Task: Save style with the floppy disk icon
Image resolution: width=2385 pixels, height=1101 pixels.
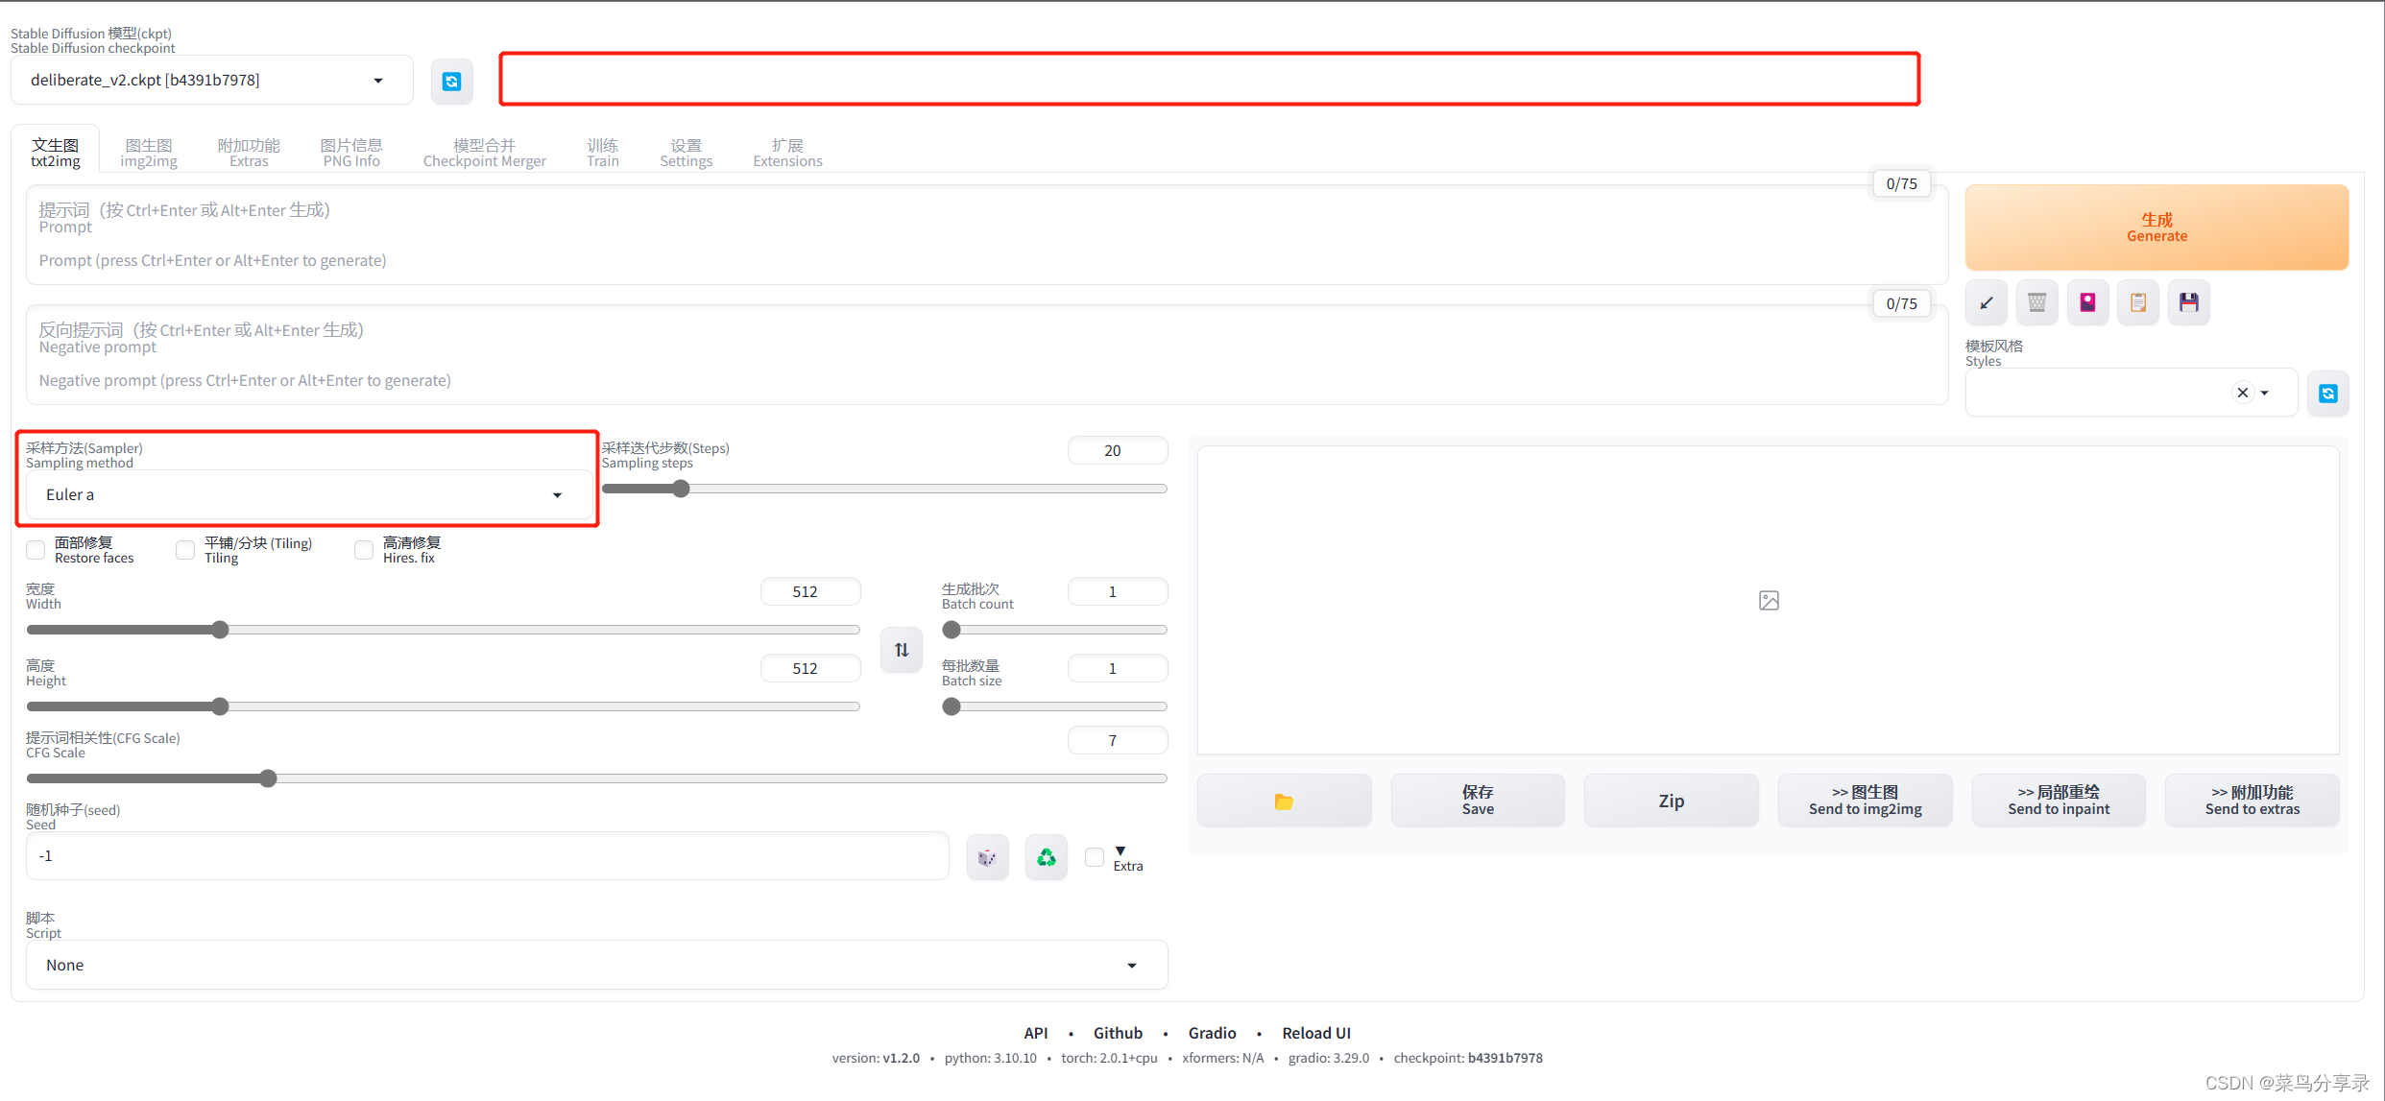Action: pos(2189,303)
